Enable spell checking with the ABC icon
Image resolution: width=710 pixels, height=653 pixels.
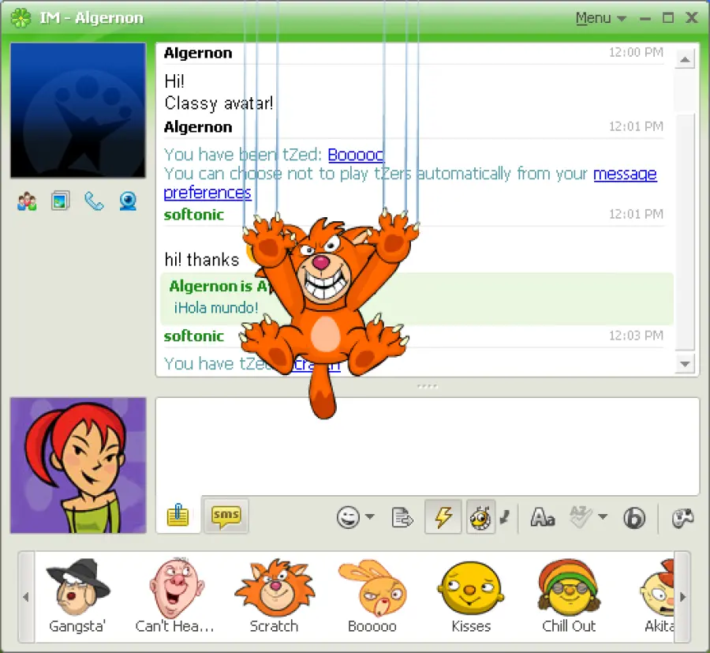click(x=581, y=517)
